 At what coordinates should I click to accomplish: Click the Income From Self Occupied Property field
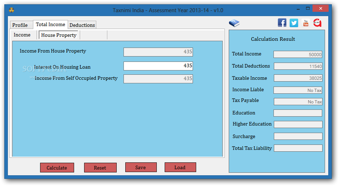(x=158, y=79)
